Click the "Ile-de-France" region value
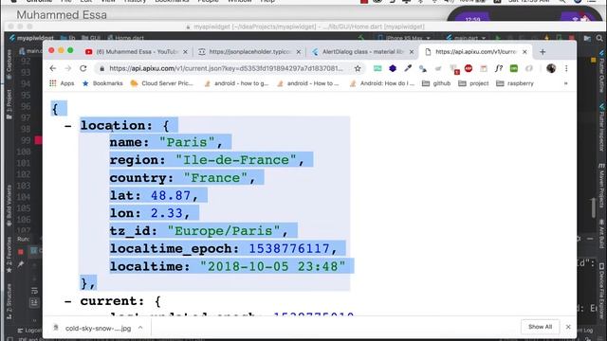The width and height of the screenshot is (607, 341). click(236, 160)
